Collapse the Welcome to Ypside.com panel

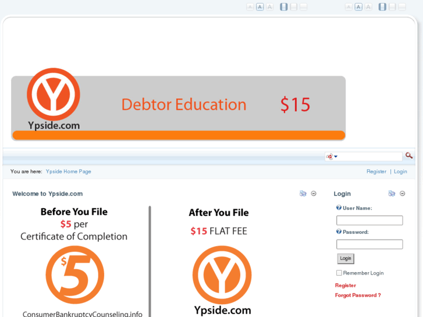coord(314,194)
